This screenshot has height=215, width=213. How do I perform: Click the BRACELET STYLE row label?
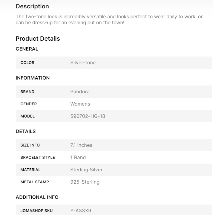[x=38, y=158]
